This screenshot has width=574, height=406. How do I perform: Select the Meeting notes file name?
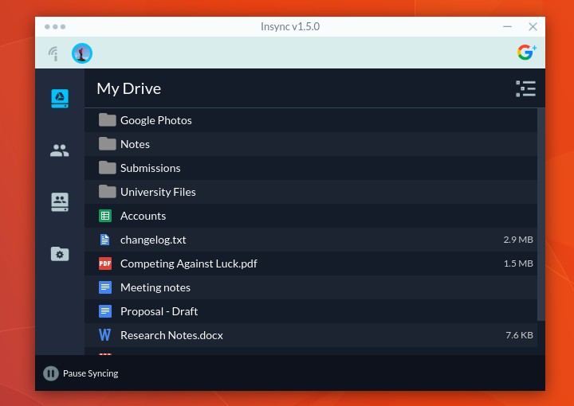click(155, 287)
